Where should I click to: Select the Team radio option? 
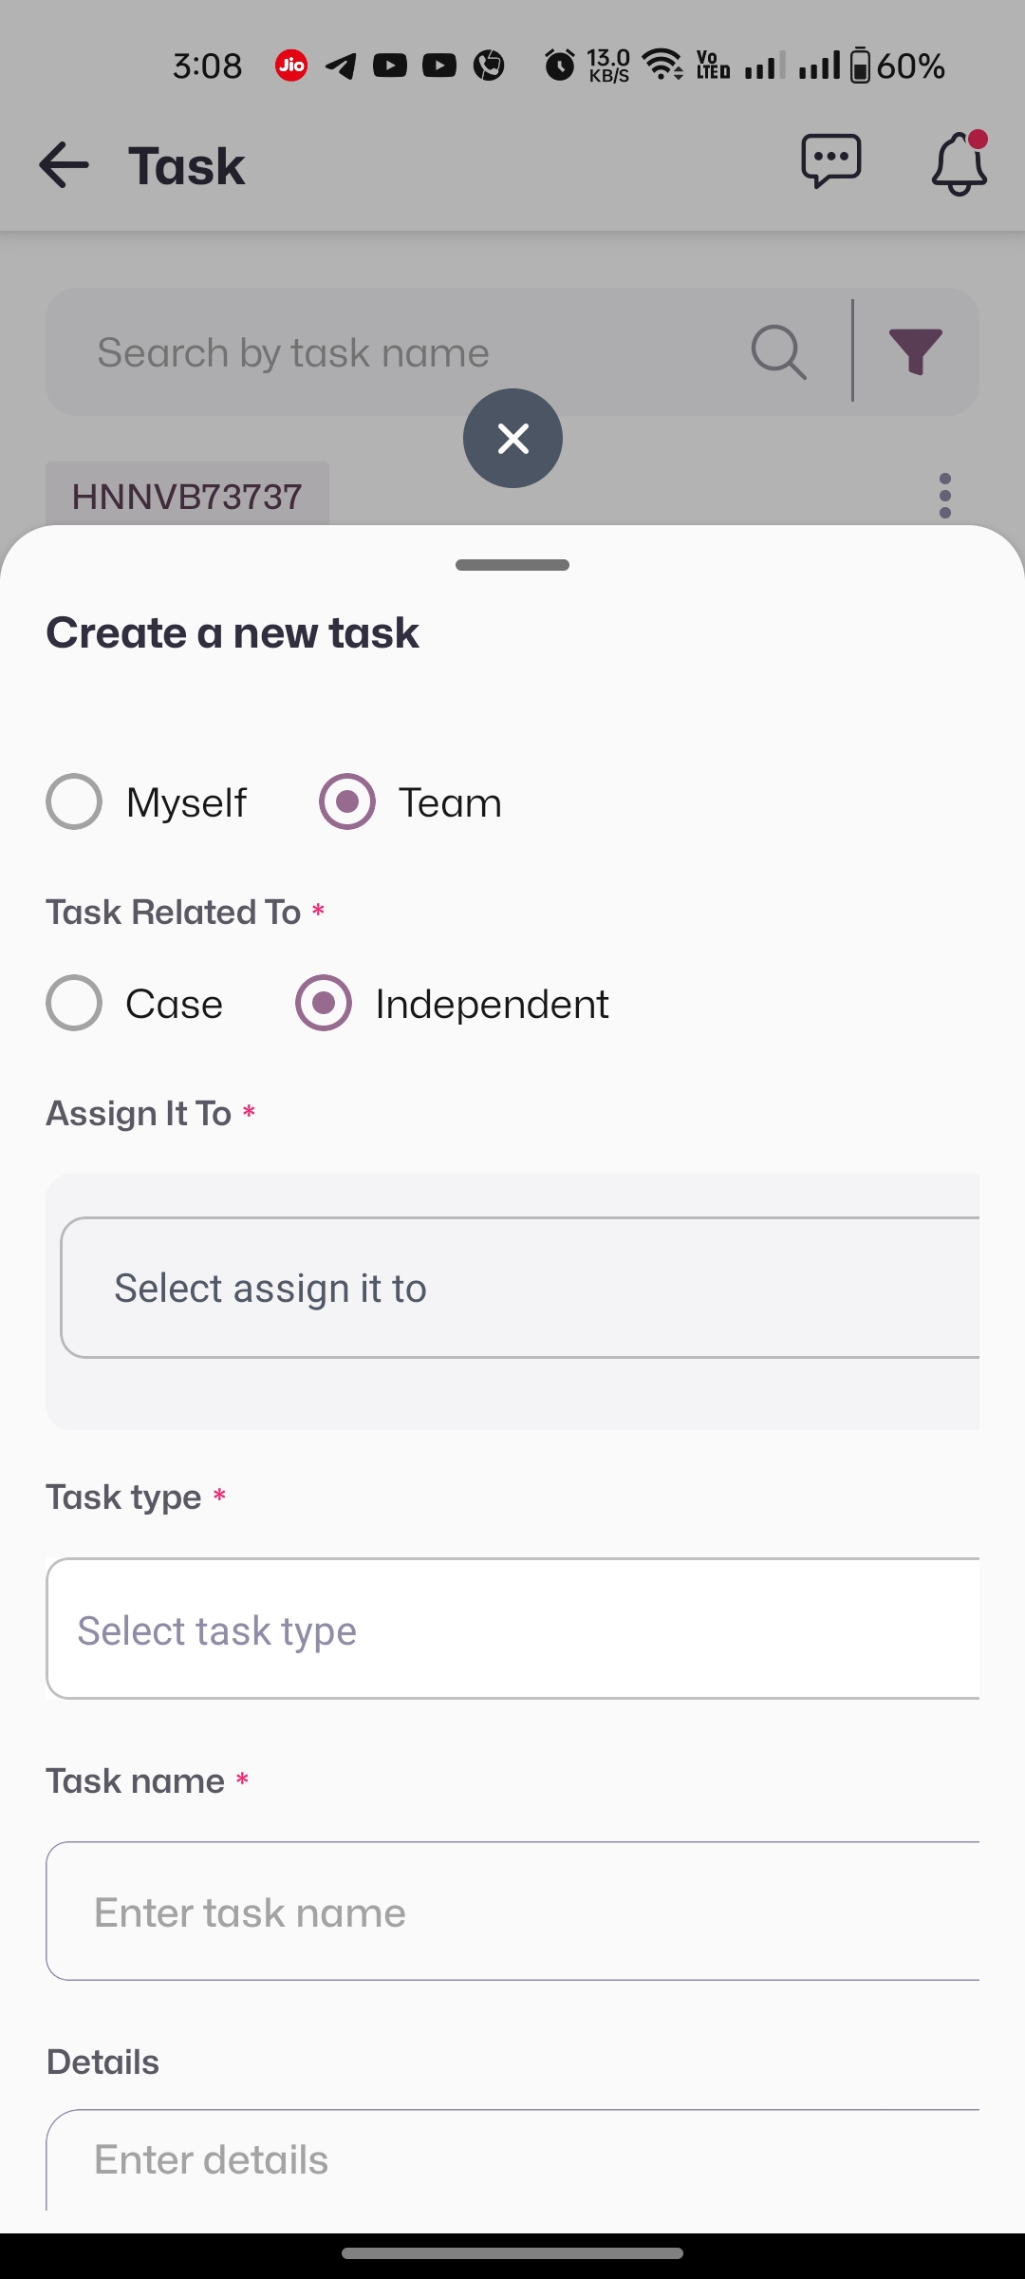tap(347, 802)
